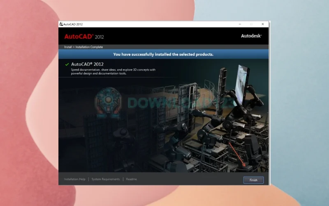Close the AutoCAD 2012 installer window
This screenshot has width=329, height=206.
coord(263,24)
